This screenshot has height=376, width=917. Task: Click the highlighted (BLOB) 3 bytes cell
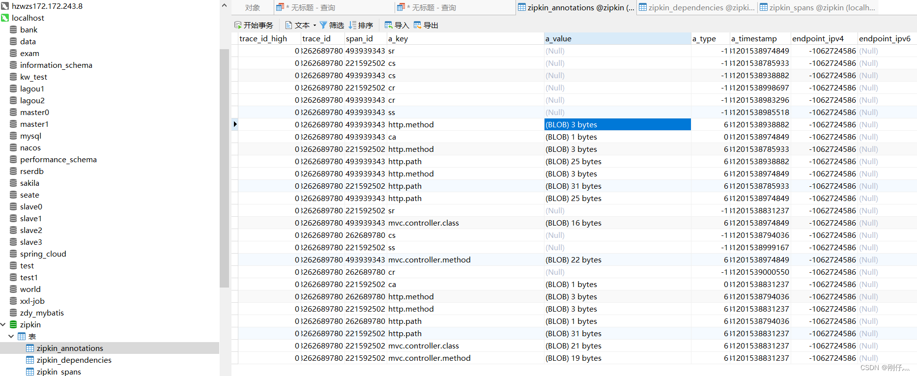(617, 124)
